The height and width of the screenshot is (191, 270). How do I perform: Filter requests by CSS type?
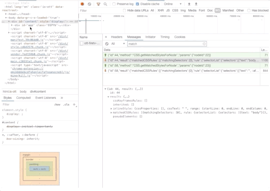point(175,11)
